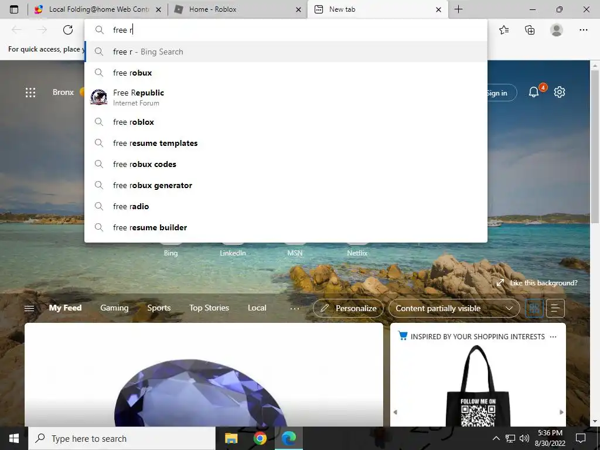This screenshot has width=600, height=450.
Task: Open Windows Start menu
Action: click(x=14, y=438)
